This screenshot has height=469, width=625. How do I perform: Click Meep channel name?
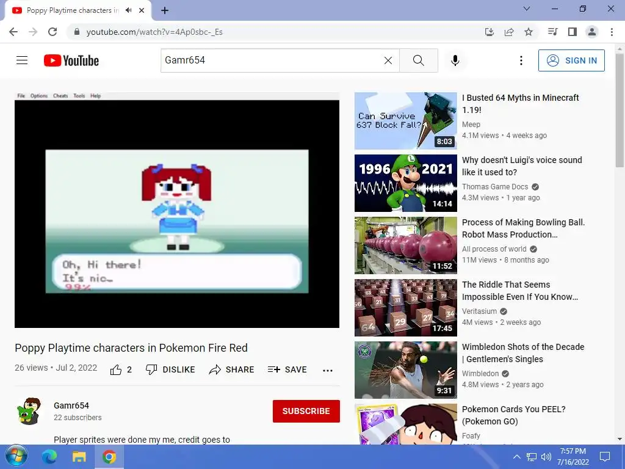pos(471,125)
